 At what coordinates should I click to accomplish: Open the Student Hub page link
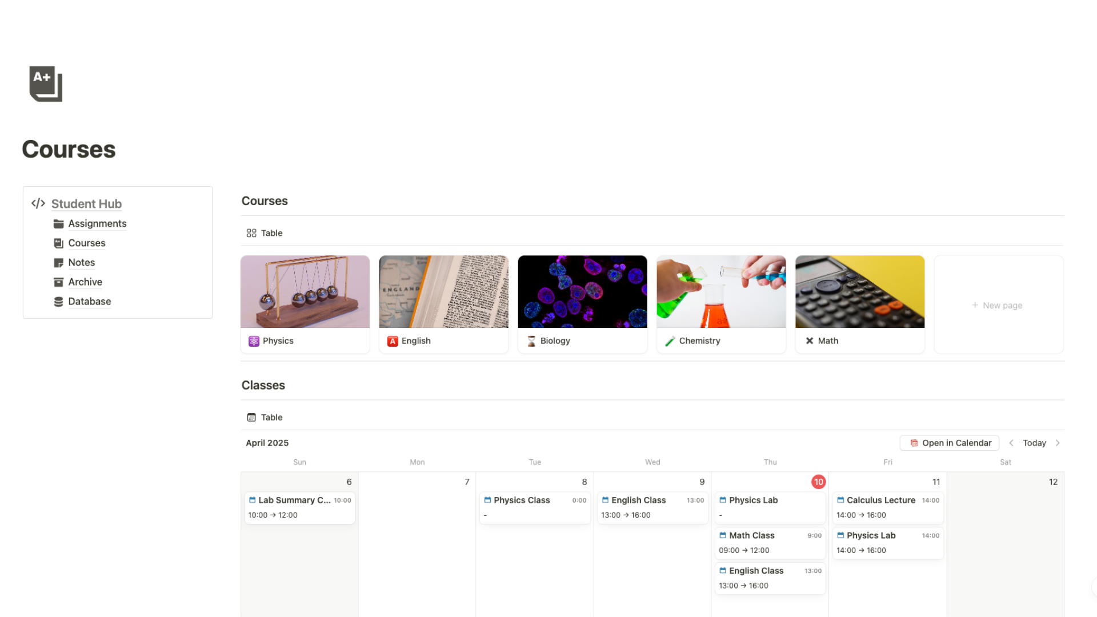coord(86,203)
